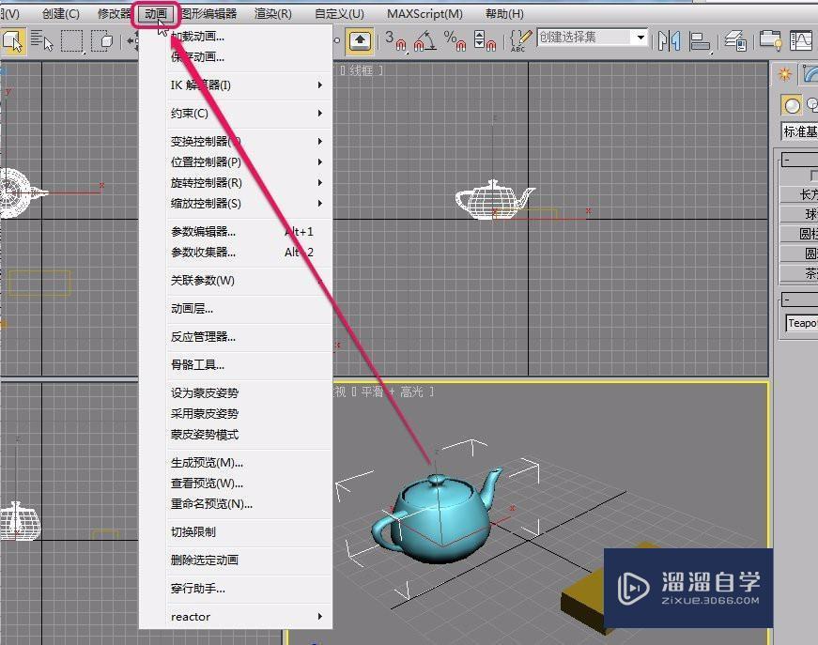This screenshot has height=645, width=818.
Task: Select the object selection arrow tool
Action: (x=11, y=40)
